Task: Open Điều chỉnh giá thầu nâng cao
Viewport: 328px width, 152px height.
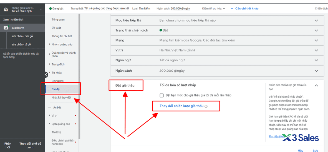Action: click(x=63, y=142)
